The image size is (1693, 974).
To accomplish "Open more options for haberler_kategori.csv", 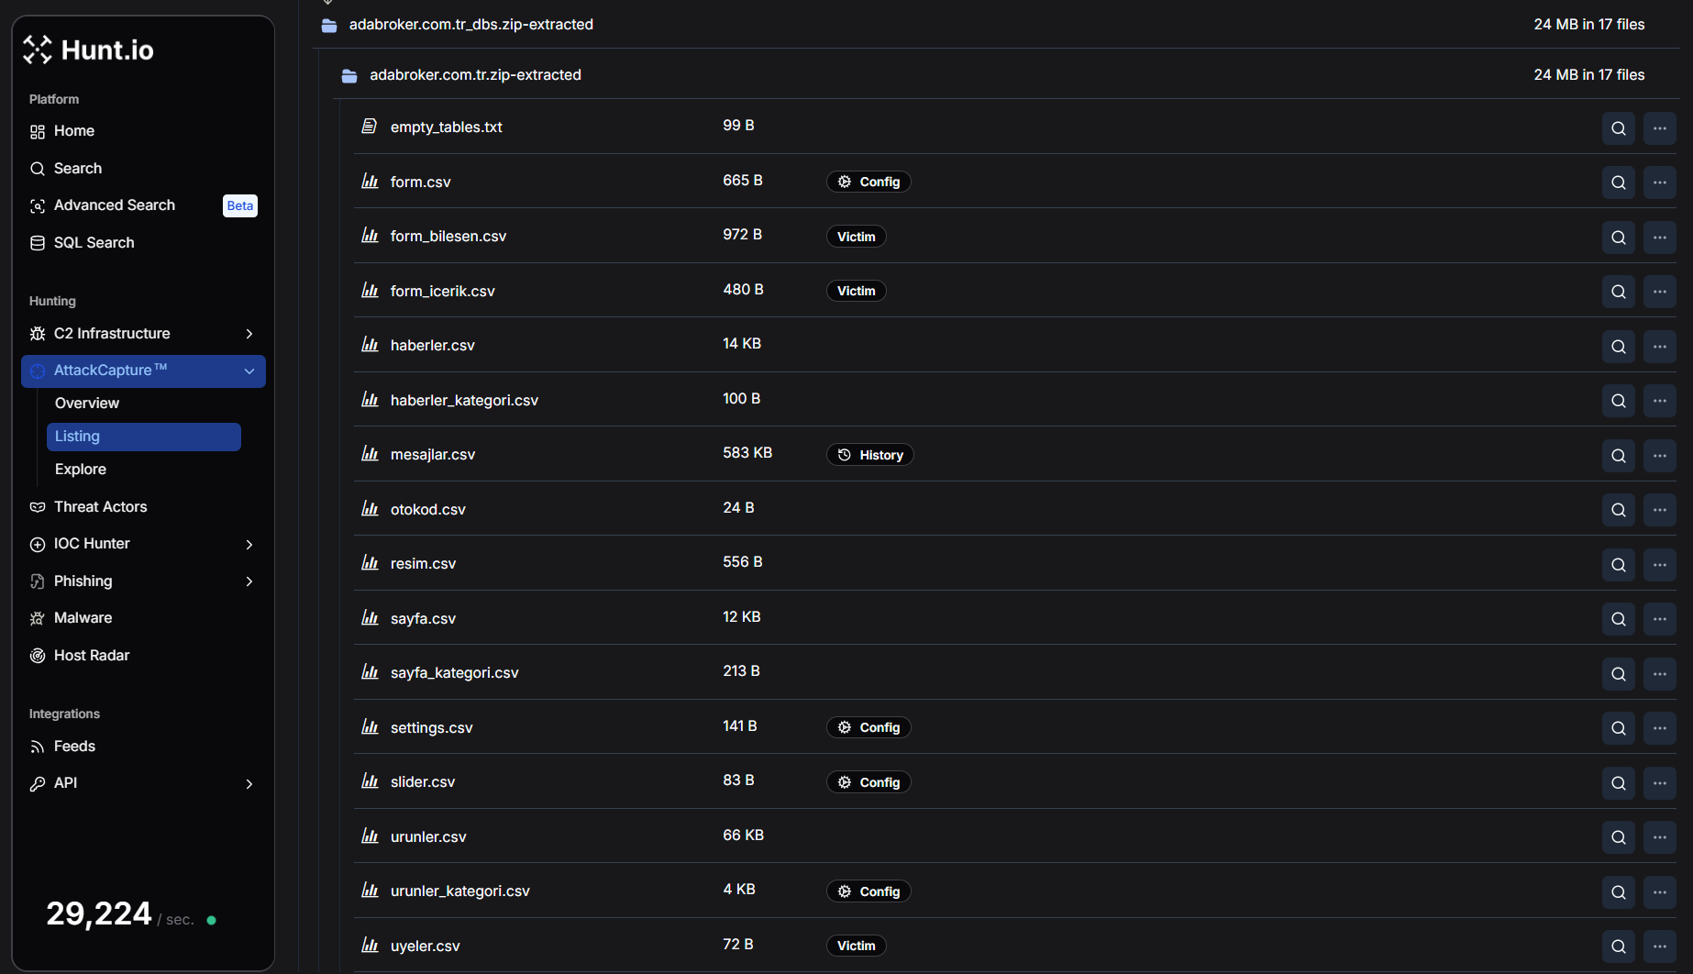I will [x=1660, y=401].
